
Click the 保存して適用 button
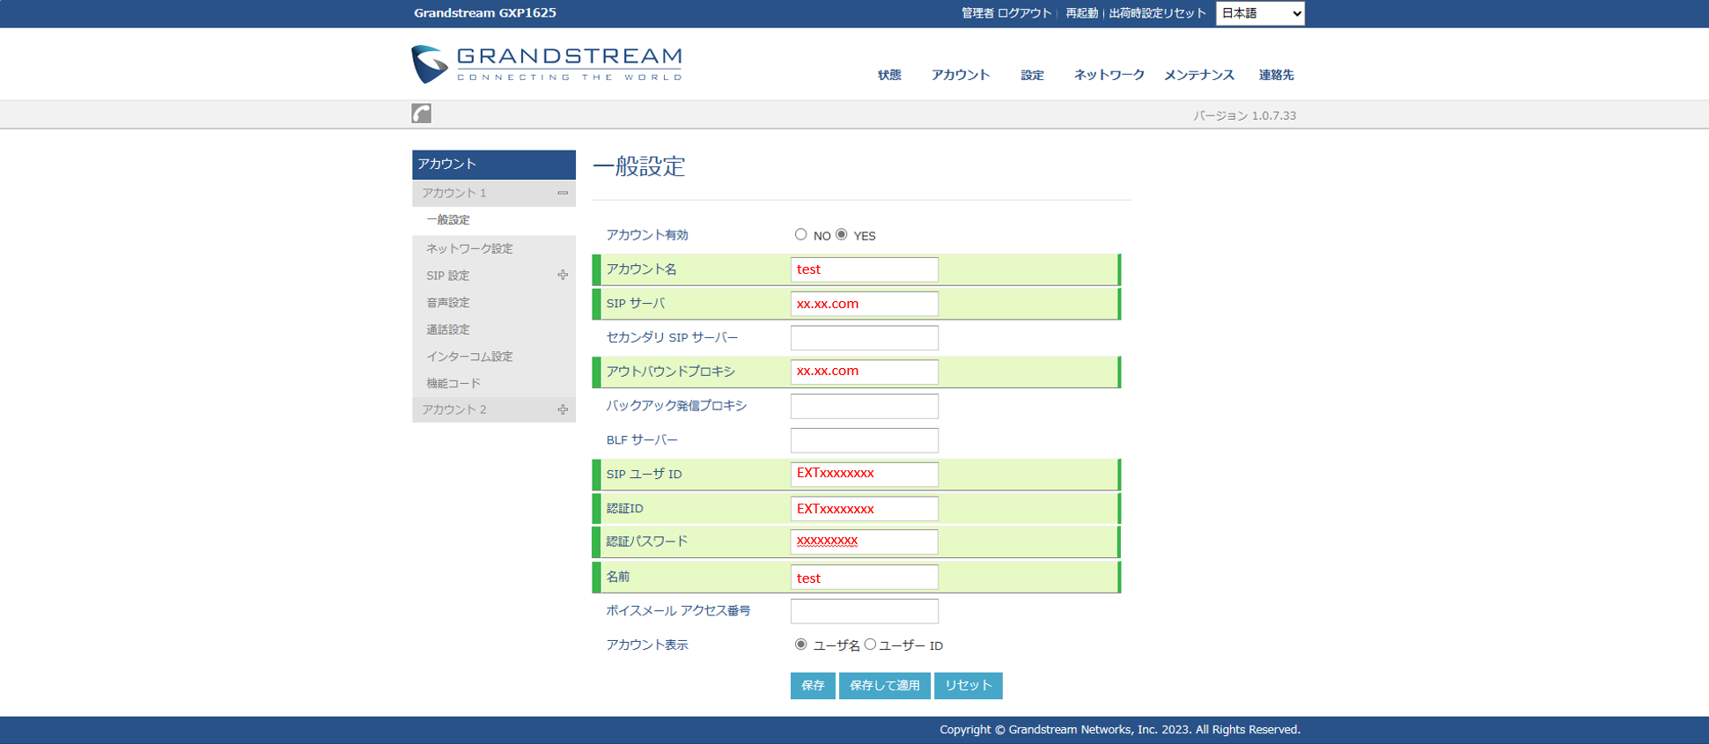(x=885, y=685)
